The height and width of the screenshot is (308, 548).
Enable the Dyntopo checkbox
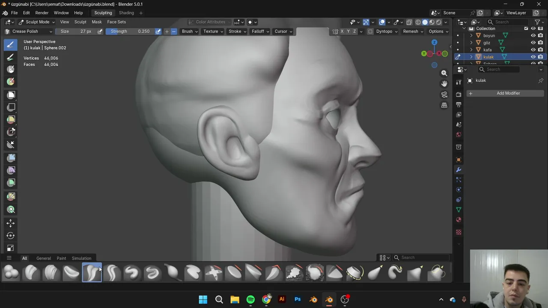coord(370,31)
